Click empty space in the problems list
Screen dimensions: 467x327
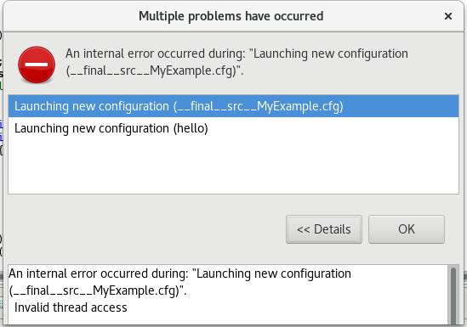coord(233,166)
